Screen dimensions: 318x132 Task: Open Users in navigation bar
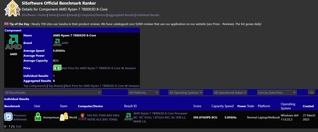pos(63,15)
